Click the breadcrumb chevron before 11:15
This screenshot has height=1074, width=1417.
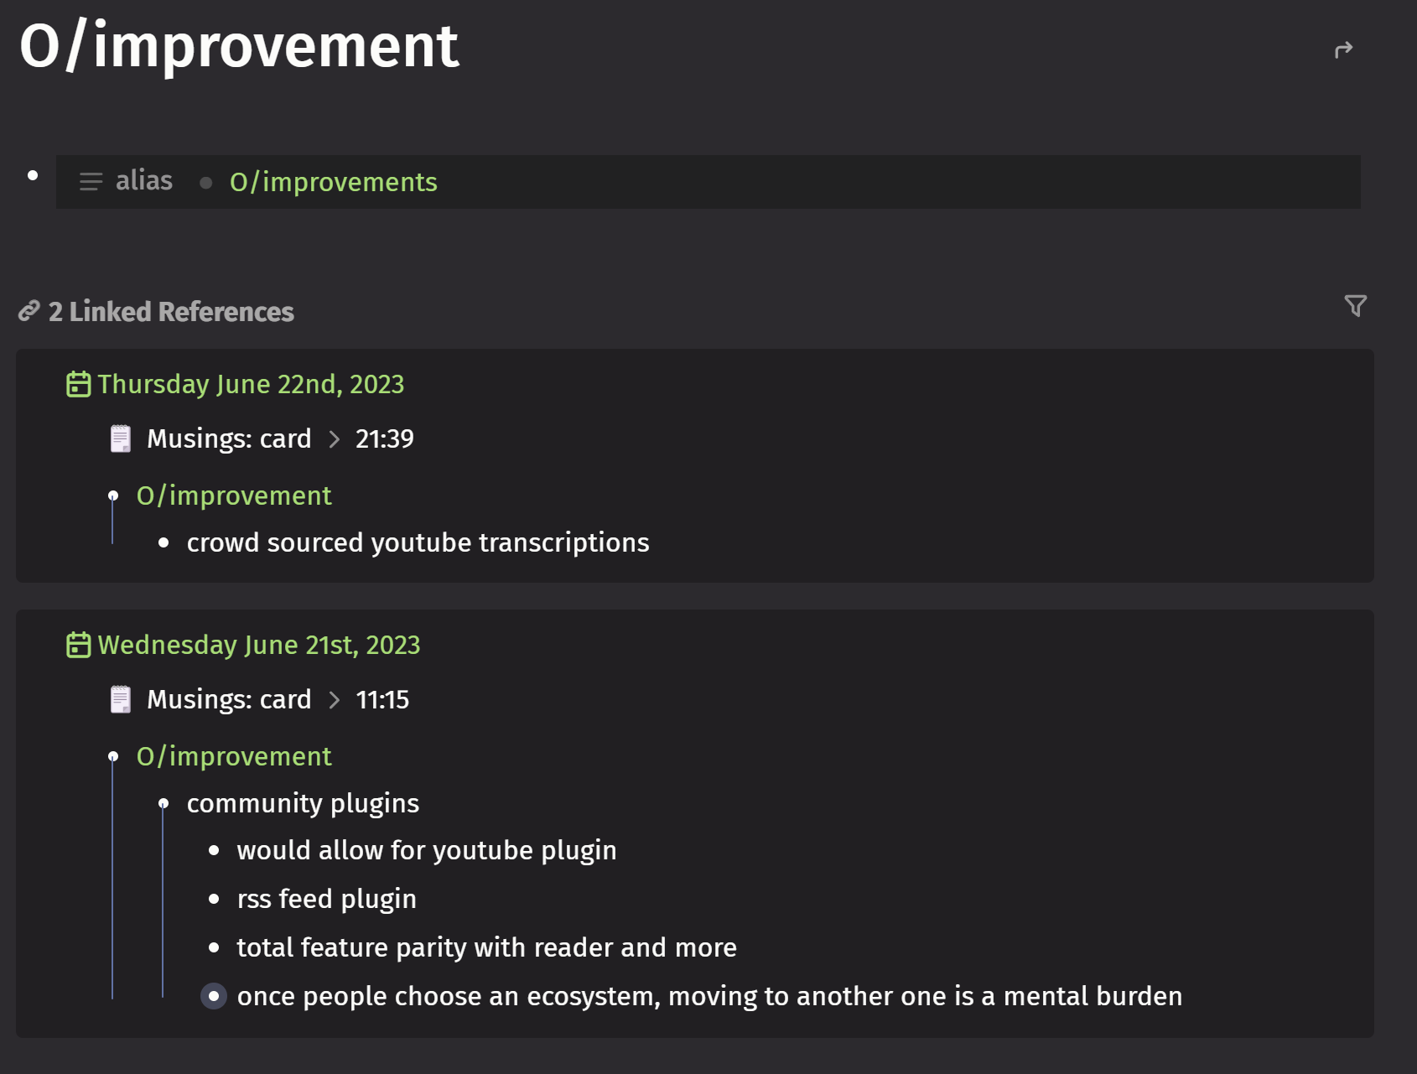click(x=335, y=700)
